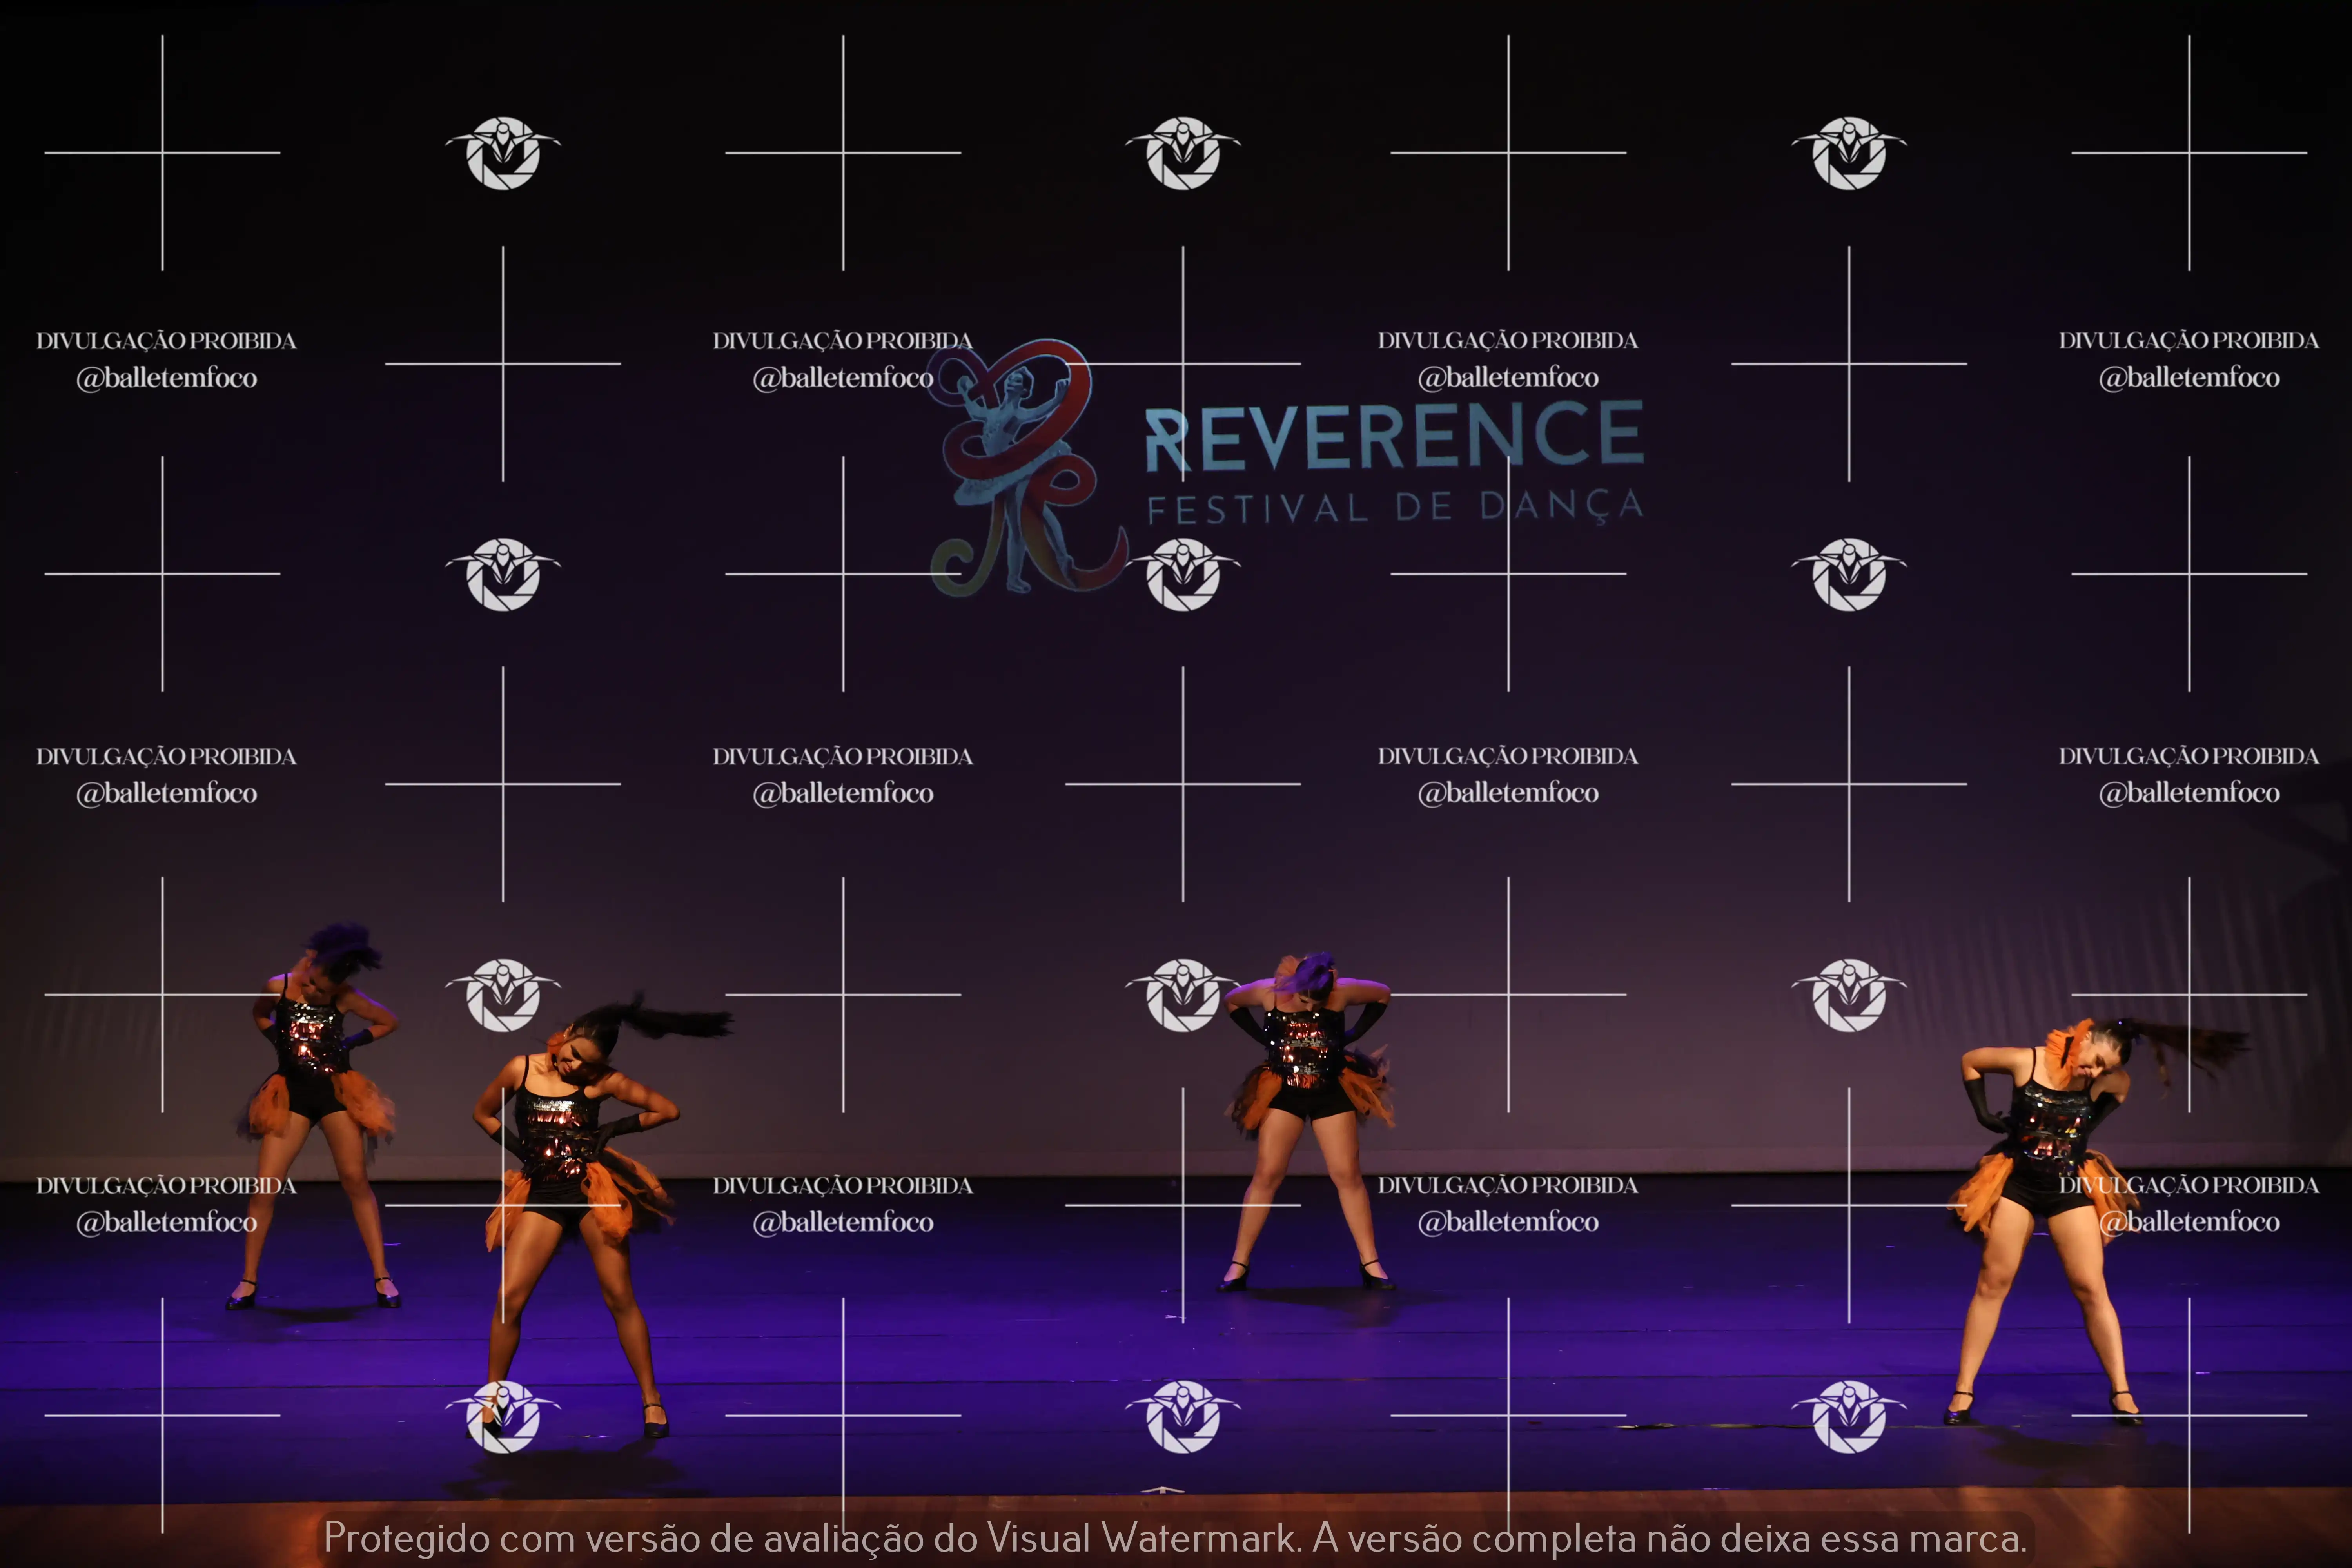2352x1568 pixels.
Task: Click the @balletemfoco handle overlapping the festival logo
Action: coord(843,377)
